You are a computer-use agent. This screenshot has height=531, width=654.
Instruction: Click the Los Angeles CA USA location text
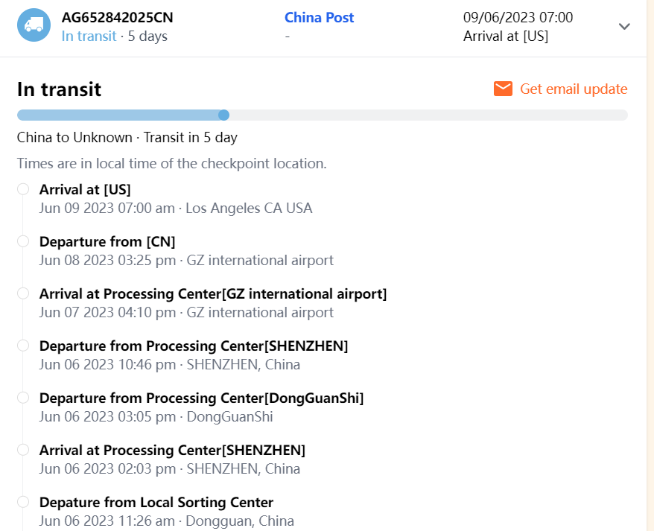pos(249,208)
